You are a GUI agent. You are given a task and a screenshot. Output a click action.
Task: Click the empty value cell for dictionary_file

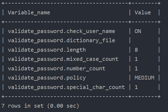coord(144,41)
